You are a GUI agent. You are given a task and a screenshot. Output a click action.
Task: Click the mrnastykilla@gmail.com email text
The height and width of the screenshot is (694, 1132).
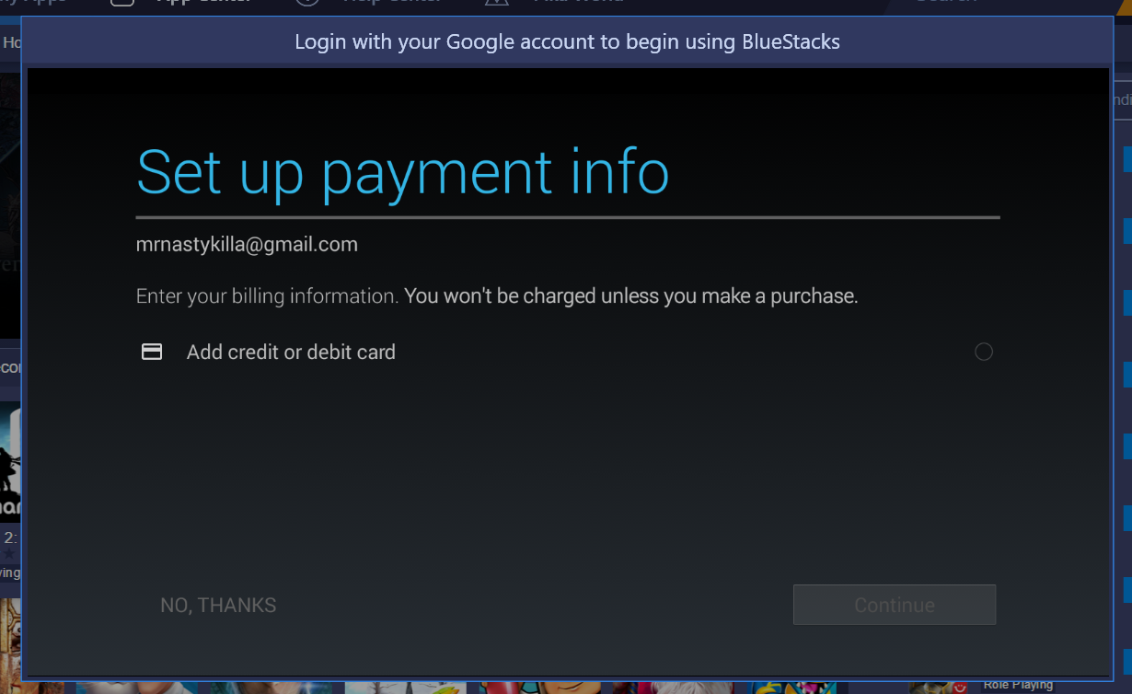pyautogui.click(x=247, y=245)
